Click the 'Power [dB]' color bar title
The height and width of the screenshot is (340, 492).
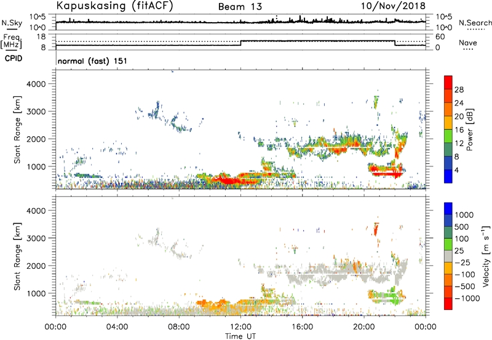point(469,129)
